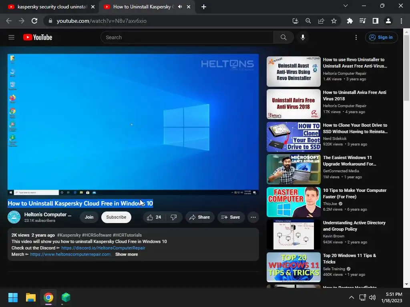Viewport: 410px width, 307px height.
Task: Share this page from address bar
Action: (x=321, y=21)
